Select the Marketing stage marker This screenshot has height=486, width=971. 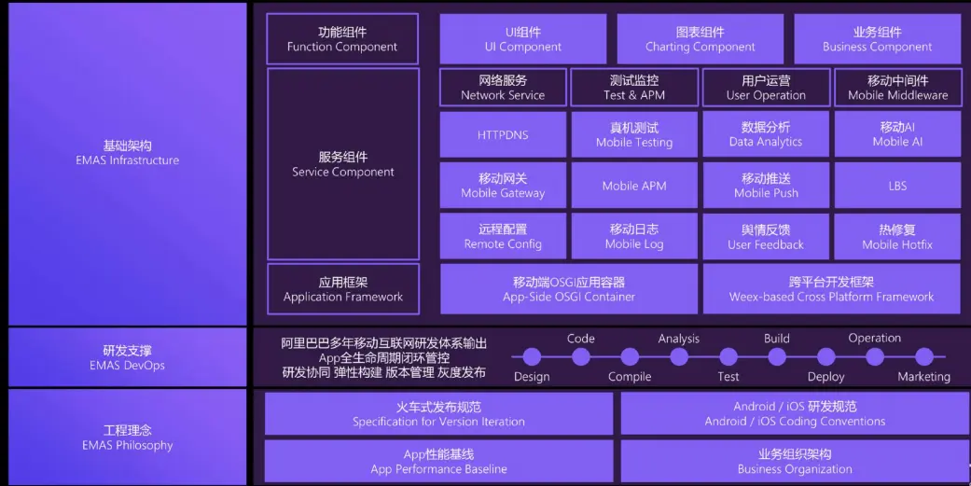[923, 356]
